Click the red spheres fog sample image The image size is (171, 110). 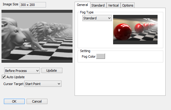click(x=135, y=29)
